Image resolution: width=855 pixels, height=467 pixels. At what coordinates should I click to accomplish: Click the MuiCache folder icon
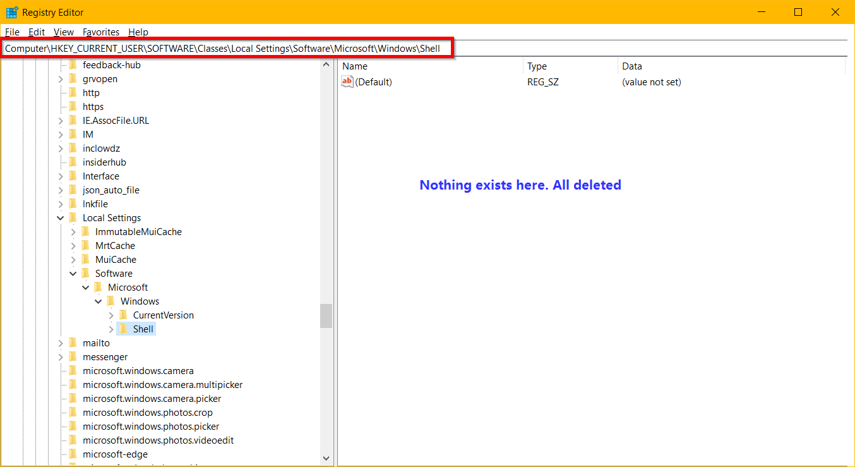coord(86,260)
